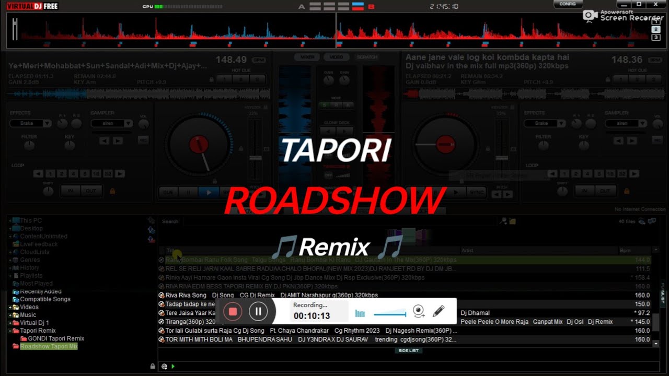Sort songs by the Artist column header
Image resolution: width=669 pixels, height=376 pixels.
click(539, 251)
